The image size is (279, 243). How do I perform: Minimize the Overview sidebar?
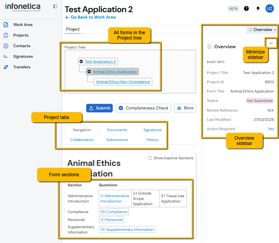tap(271, 43)
